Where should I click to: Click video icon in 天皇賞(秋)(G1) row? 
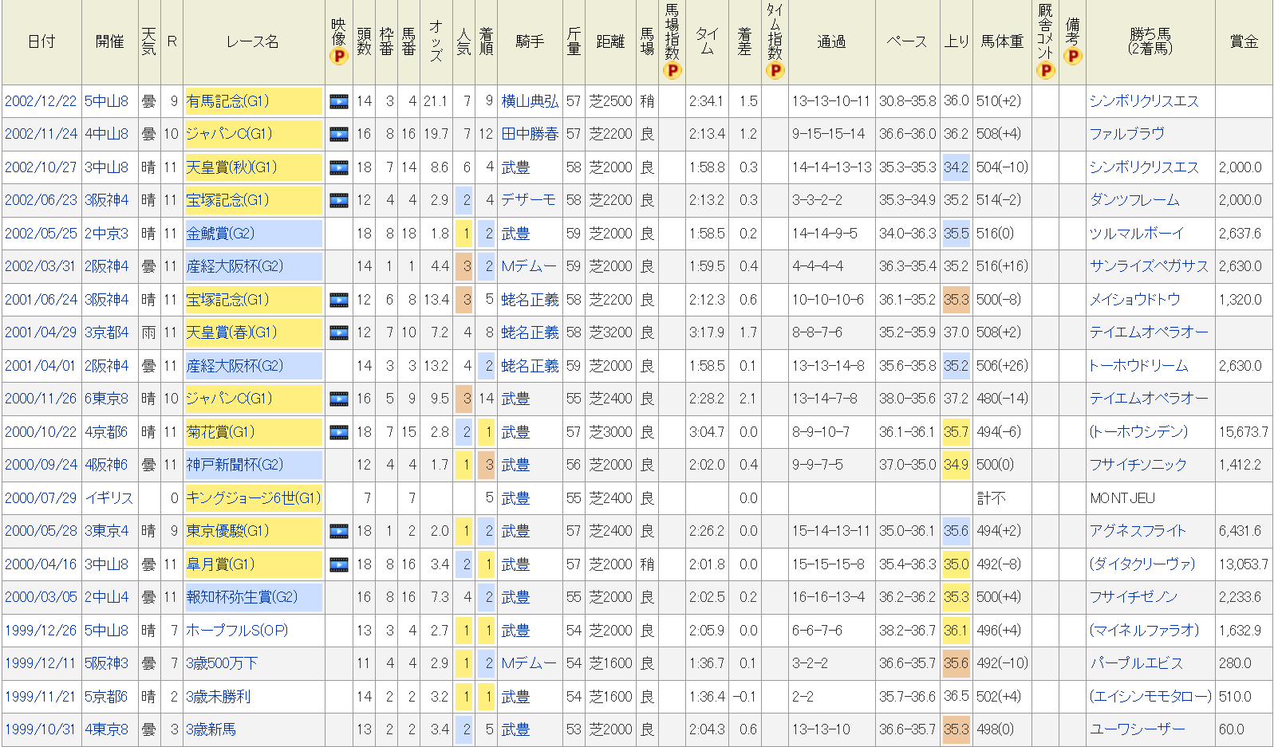[x=338, y=167]
